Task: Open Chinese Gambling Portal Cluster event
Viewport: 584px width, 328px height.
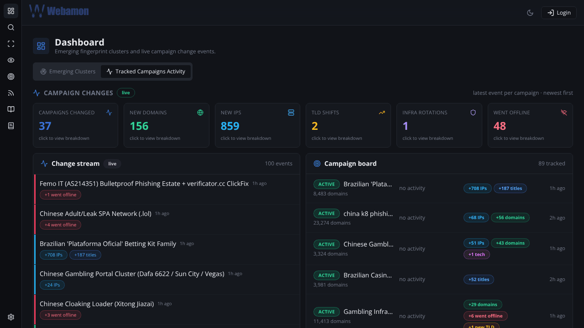Action: [x=167, y=280]
